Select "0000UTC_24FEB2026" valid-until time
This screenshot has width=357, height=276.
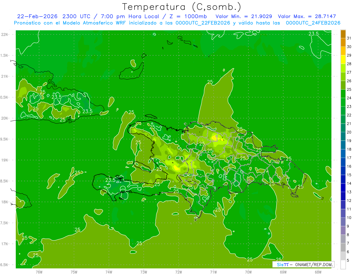point(313,23)
